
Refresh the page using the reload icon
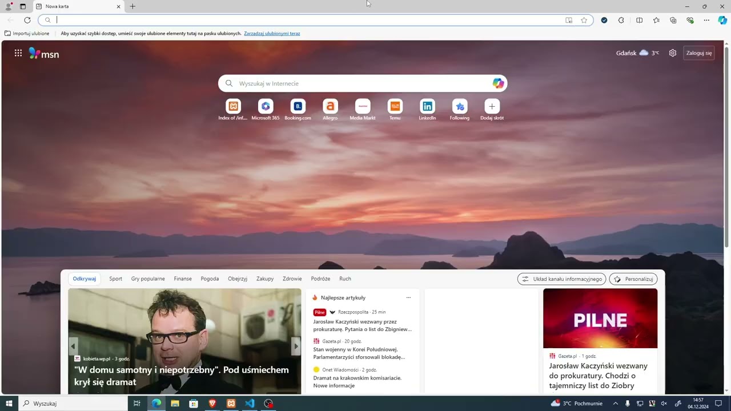(27, 20)
